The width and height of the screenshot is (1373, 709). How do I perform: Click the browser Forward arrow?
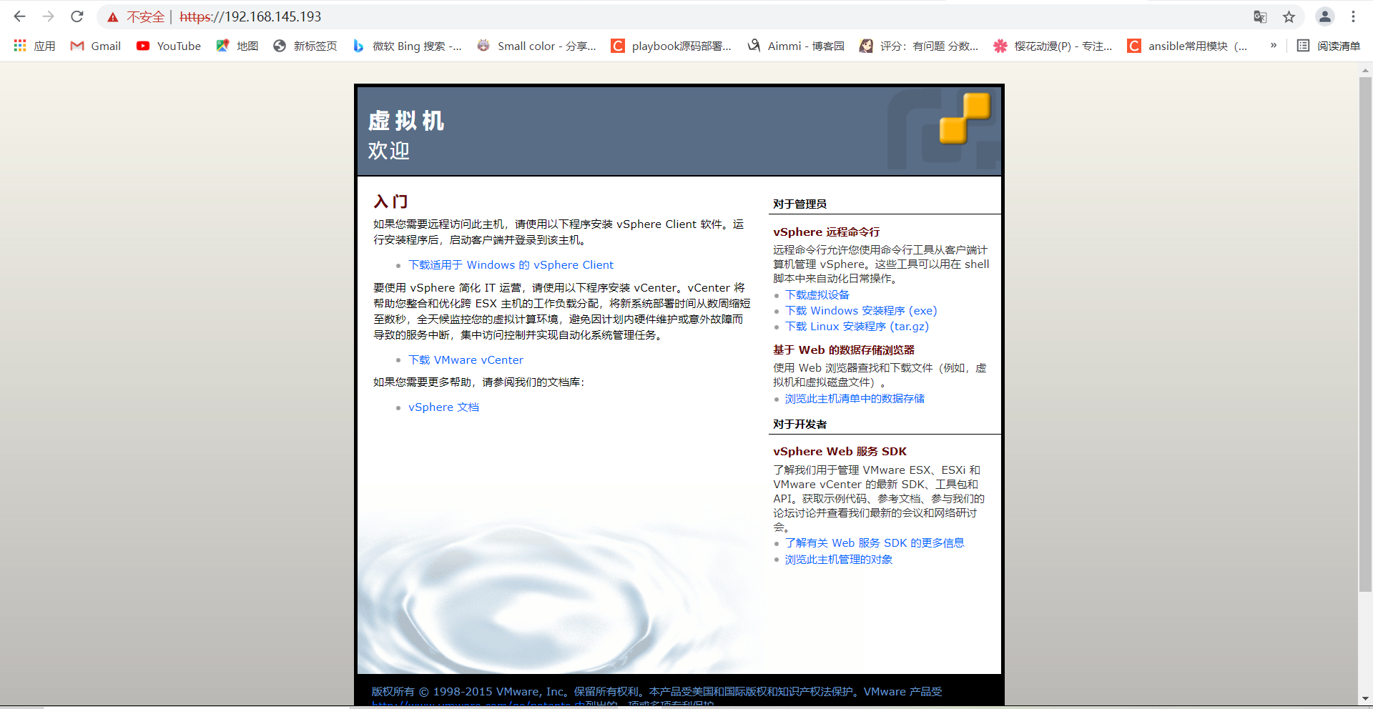pyautogui.click(x=48, y=16)
